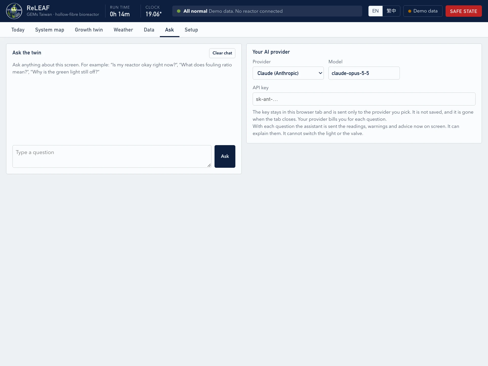This screenshot has width=488, height=366.
Task: Click the green All normal status dot
Action: tap(179, 11)
